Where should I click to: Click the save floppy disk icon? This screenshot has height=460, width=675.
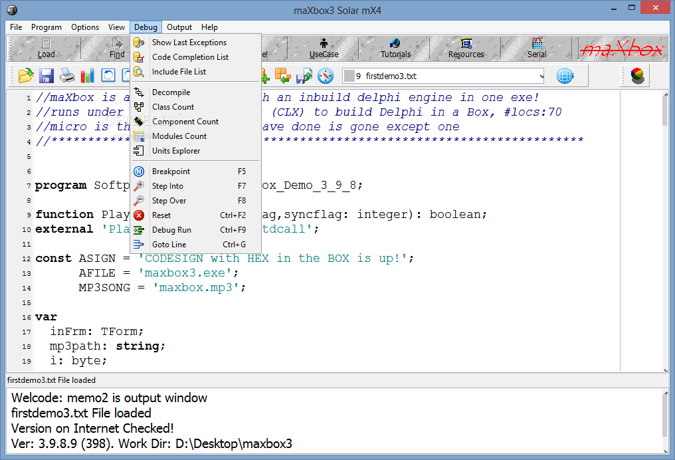pyautogui.click(x=46, y=76)
